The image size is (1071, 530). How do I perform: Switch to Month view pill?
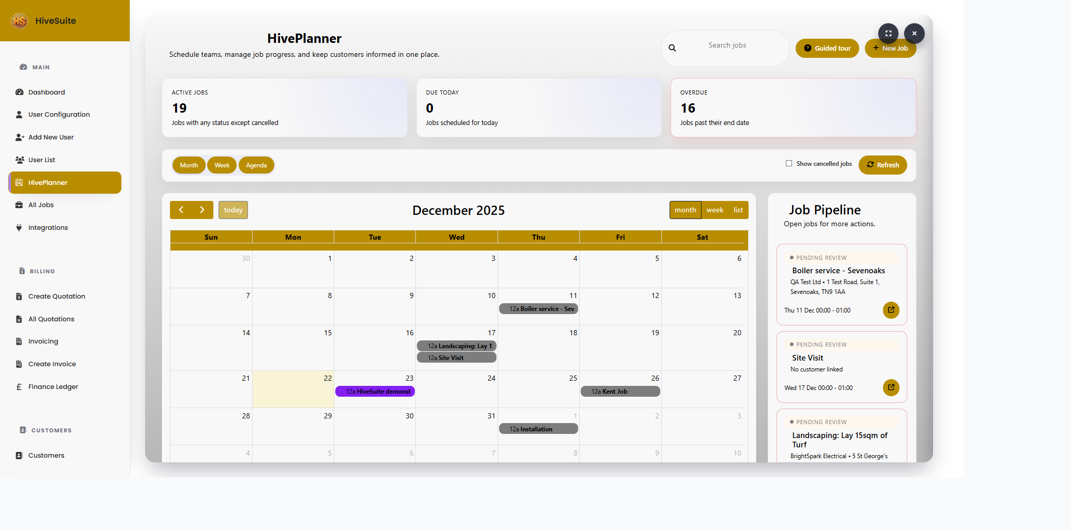[x=189, y=165]
